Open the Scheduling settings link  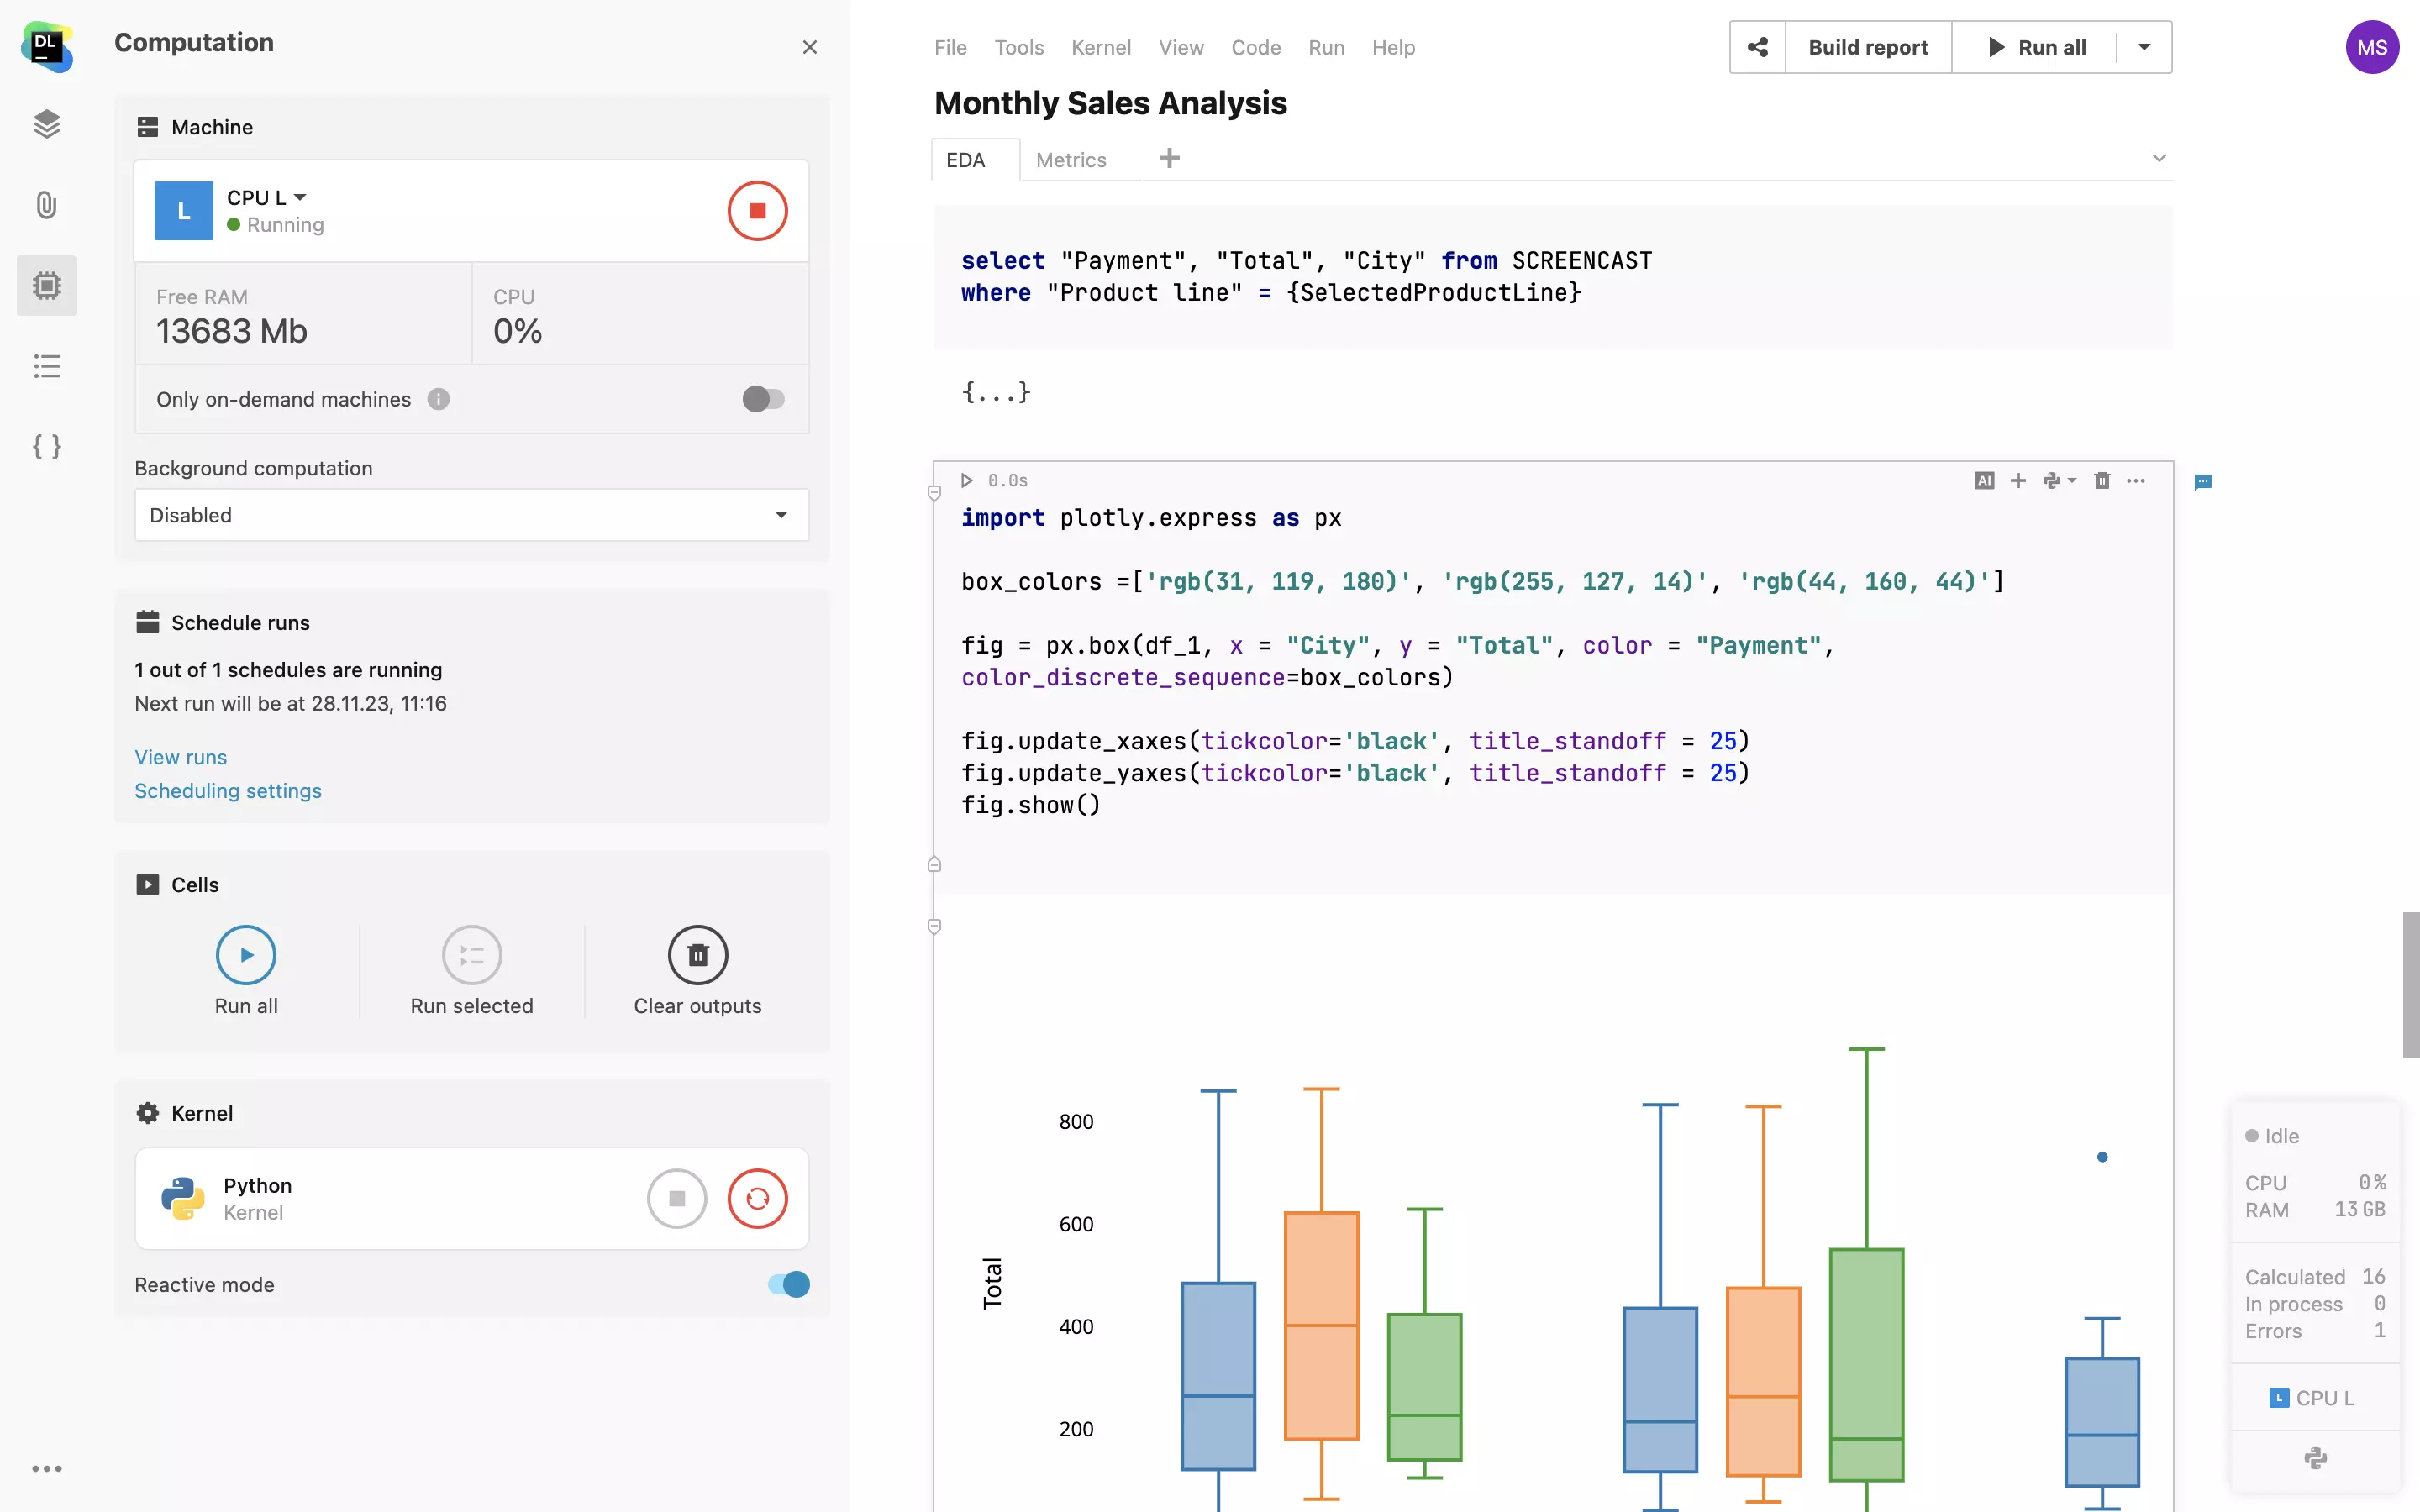point(228,791)
